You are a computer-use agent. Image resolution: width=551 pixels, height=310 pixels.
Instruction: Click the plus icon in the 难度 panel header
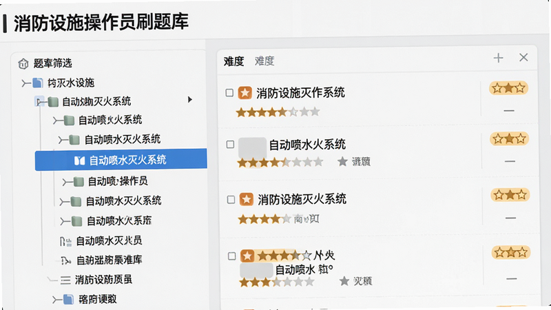[498, 58]
